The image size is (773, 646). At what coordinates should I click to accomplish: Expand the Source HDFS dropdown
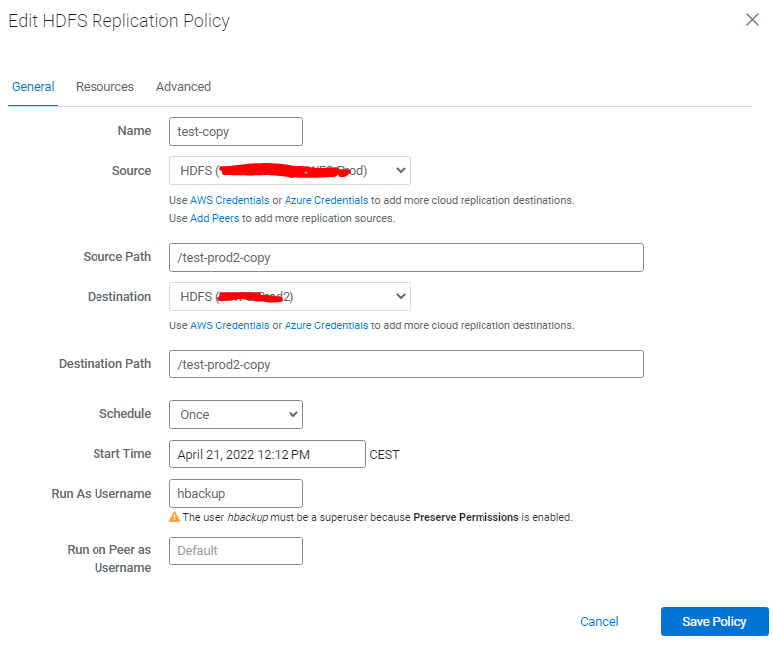(290, 171)
